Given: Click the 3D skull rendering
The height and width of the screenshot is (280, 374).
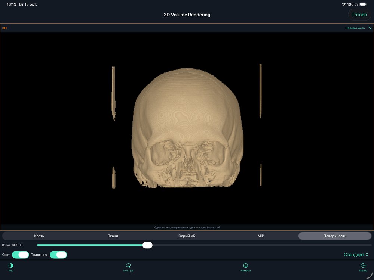Looking at the screenshot, I should (x=187, y=128).
